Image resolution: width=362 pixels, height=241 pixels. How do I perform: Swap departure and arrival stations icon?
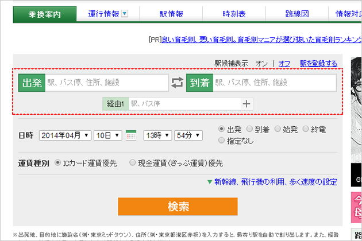click(x=177, y=83)
